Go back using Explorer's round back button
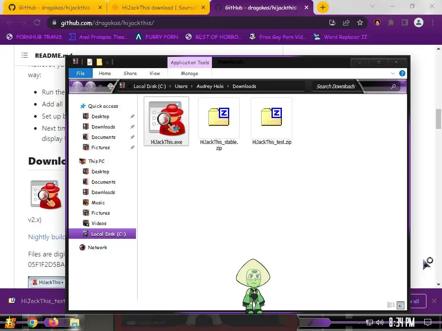The width and height of the screenshot is (442, 331). (78, 86)
